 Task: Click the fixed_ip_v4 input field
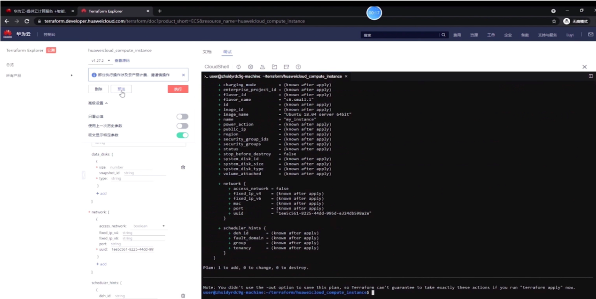tap(144, 233)
